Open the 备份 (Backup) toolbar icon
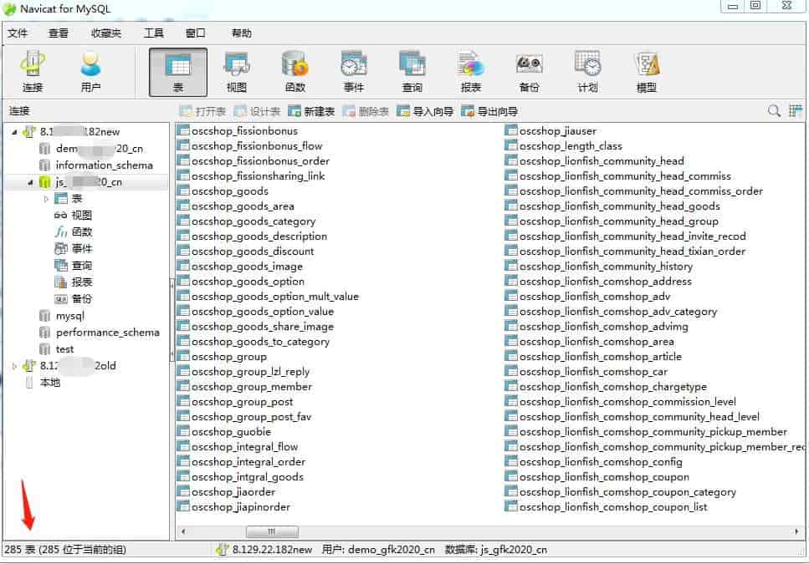Screen dimensions: 809x564 point(530,72)
